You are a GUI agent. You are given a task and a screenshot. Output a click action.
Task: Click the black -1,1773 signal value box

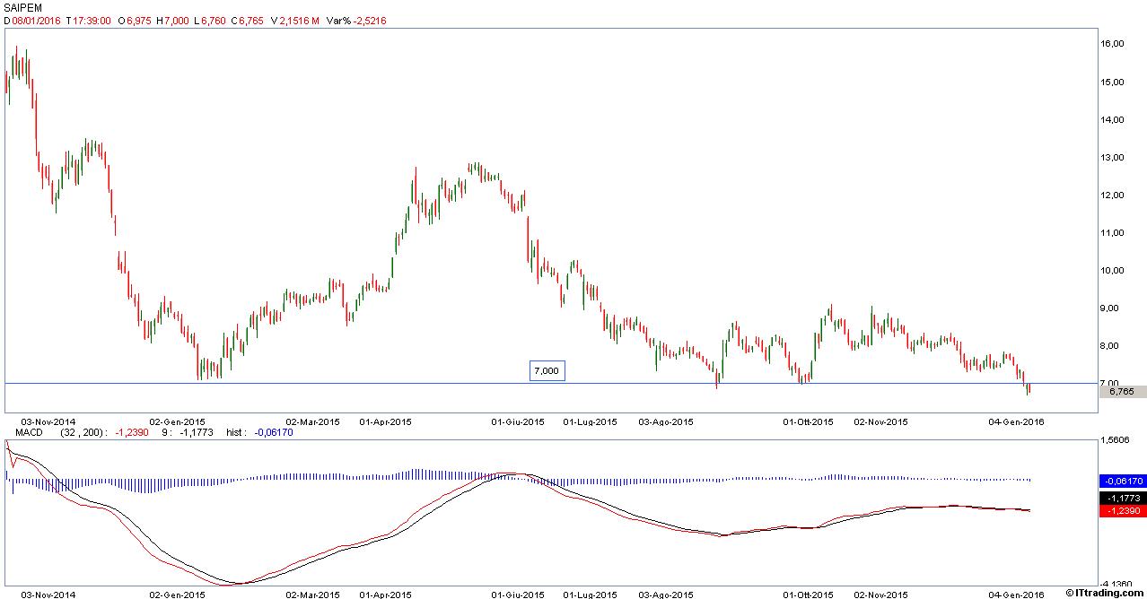click(1122, 497)
